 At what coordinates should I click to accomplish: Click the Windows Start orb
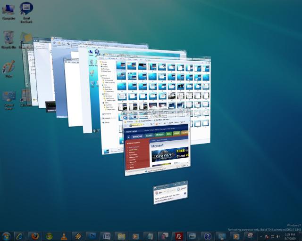coord(7,236)
